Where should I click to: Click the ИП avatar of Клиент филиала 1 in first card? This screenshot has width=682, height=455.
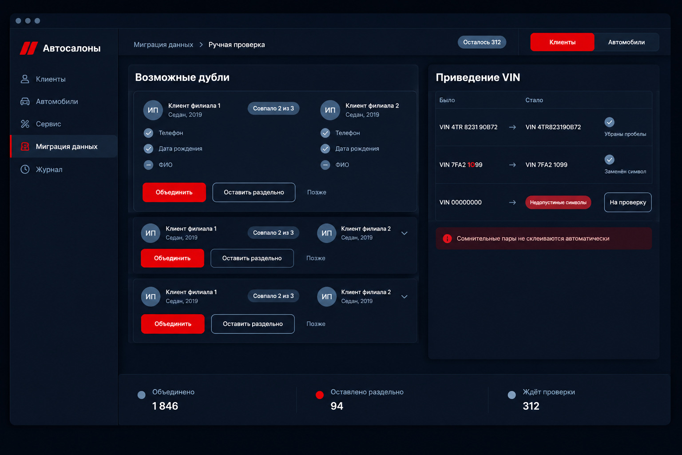tap(153, 110)
